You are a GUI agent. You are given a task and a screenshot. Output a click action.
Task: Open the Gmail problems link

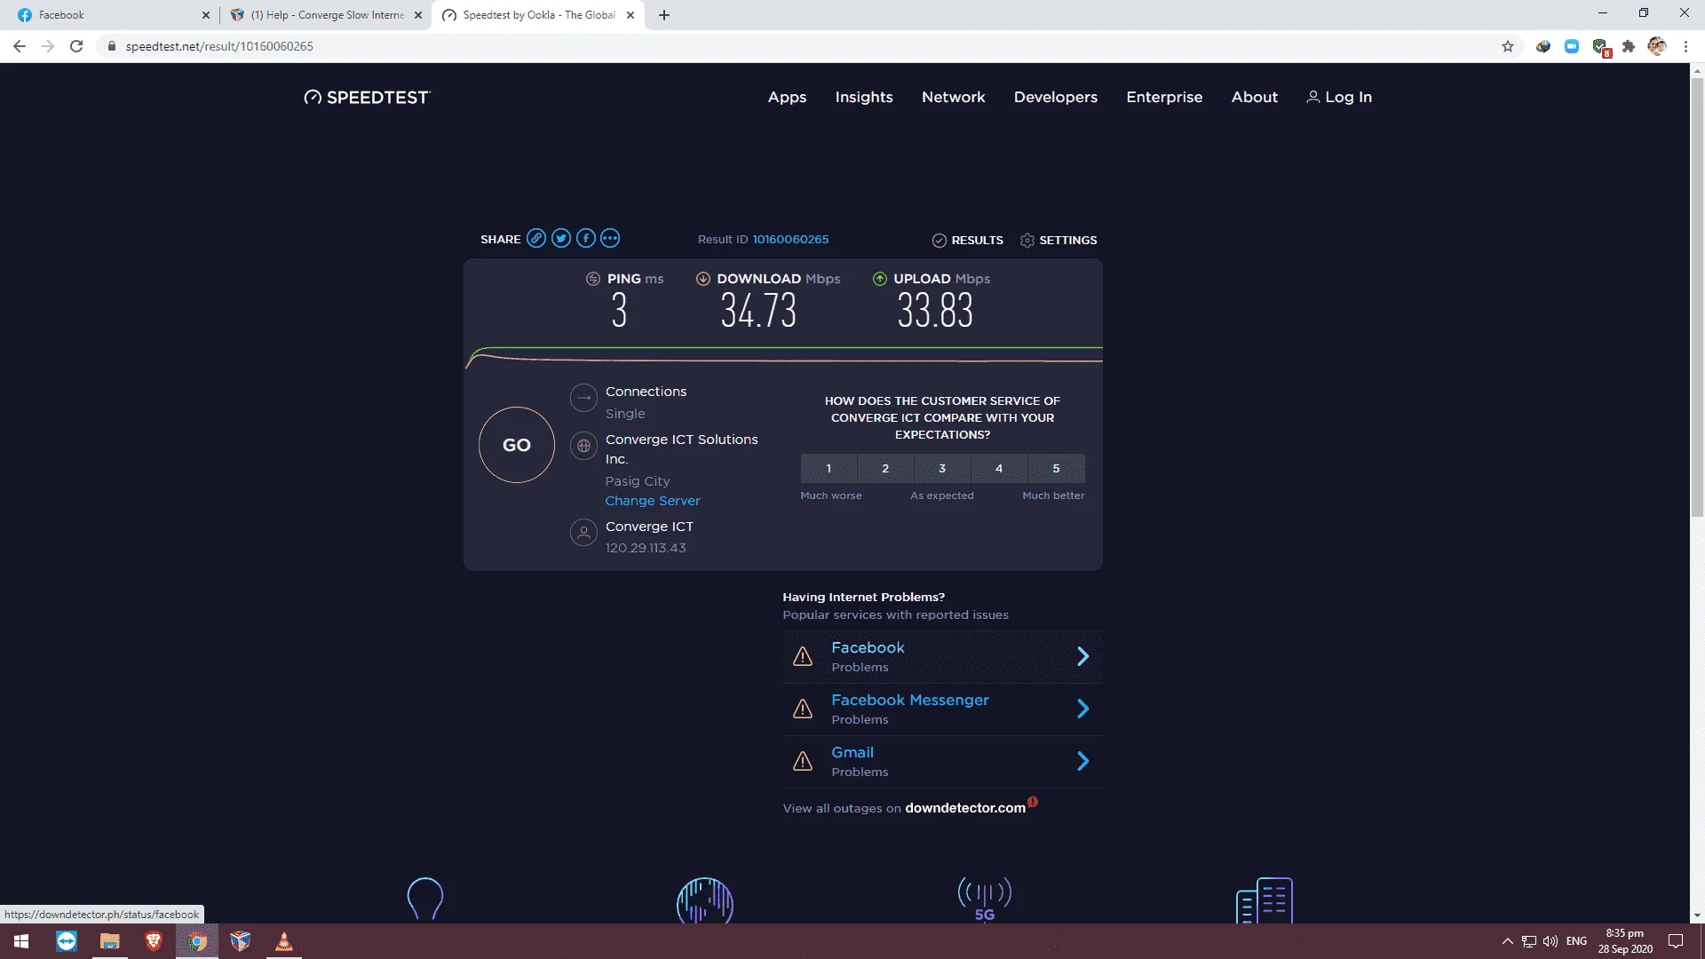(x=852, y=752)
